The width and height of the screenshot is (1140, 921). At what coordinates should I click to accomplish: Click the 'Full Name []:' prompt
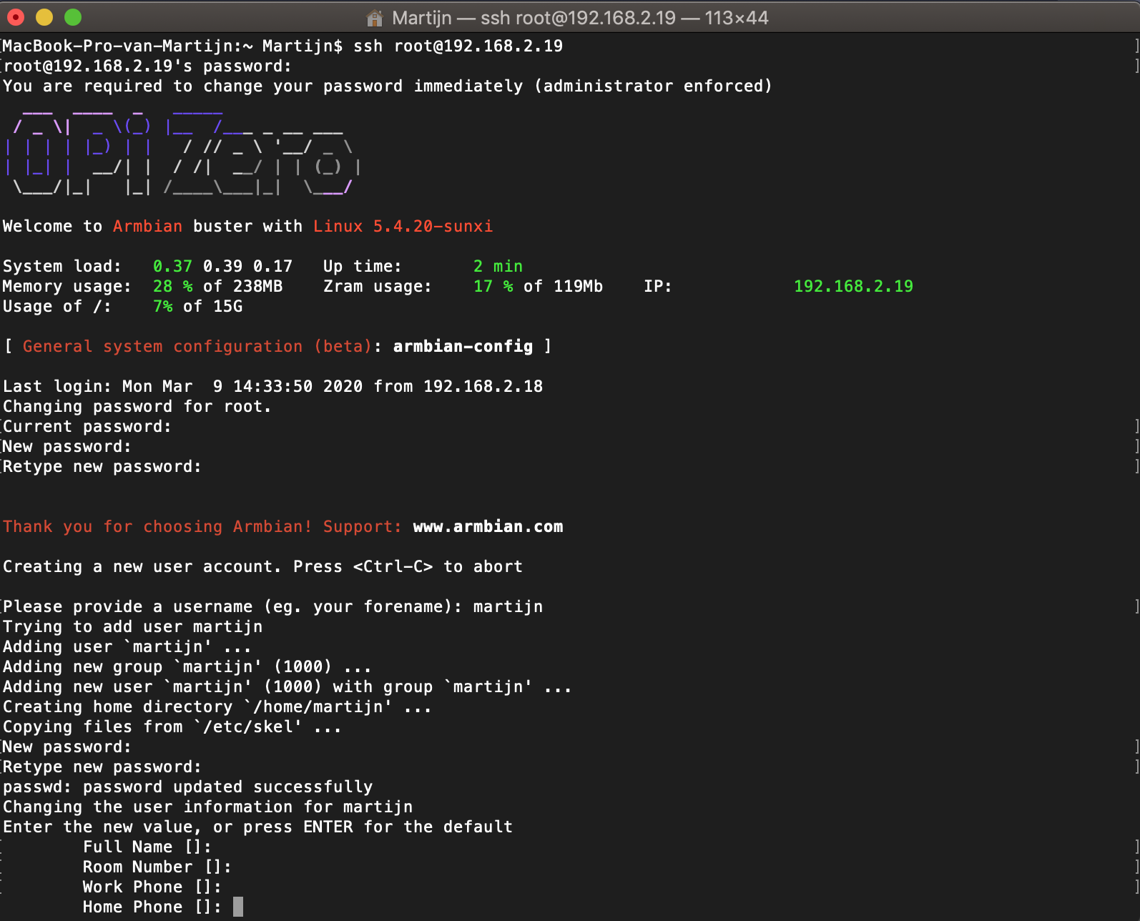pyautogui.click(x=147, y=847)
